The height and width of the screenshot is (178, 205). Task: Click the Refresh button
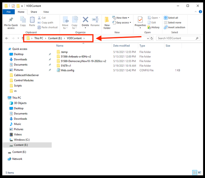tap(152, 38)
